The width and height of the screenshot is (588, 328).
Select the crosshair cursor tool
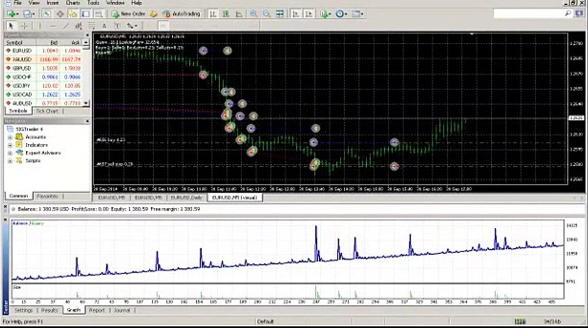pos(24,26)
